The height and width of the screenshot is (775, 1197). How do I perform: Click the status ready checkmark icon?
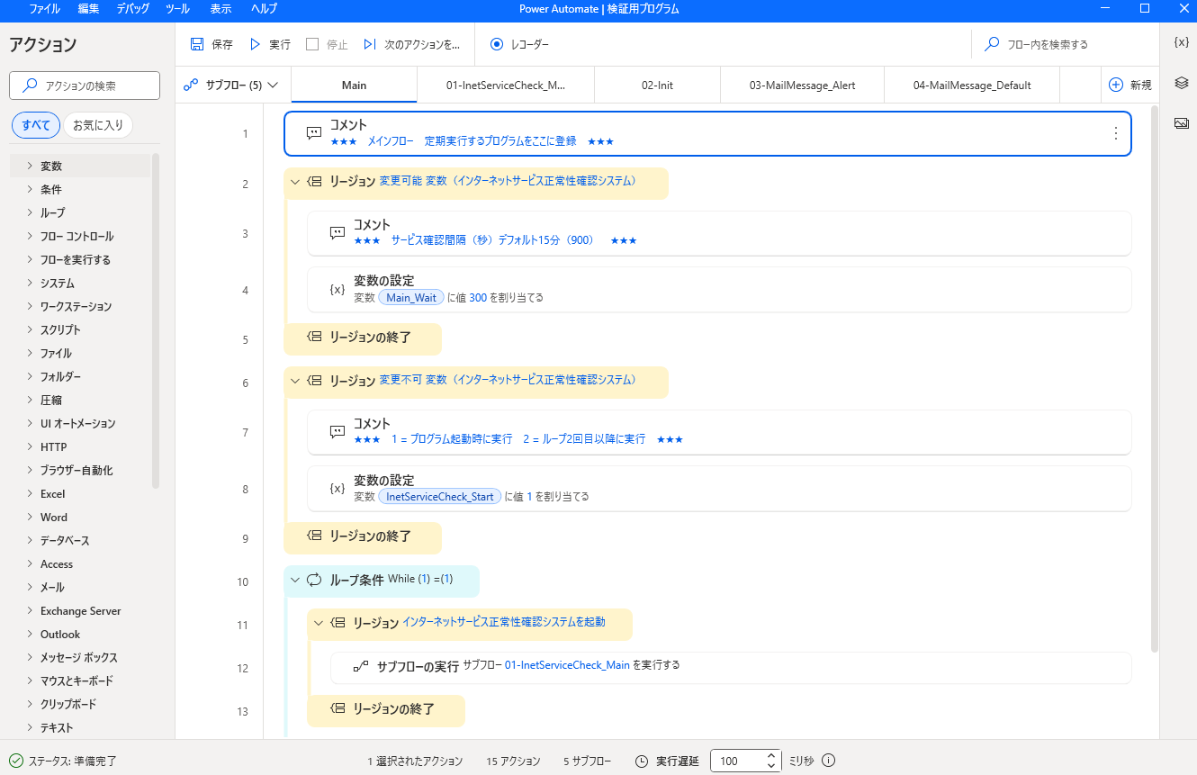click(x=16, y=761)
